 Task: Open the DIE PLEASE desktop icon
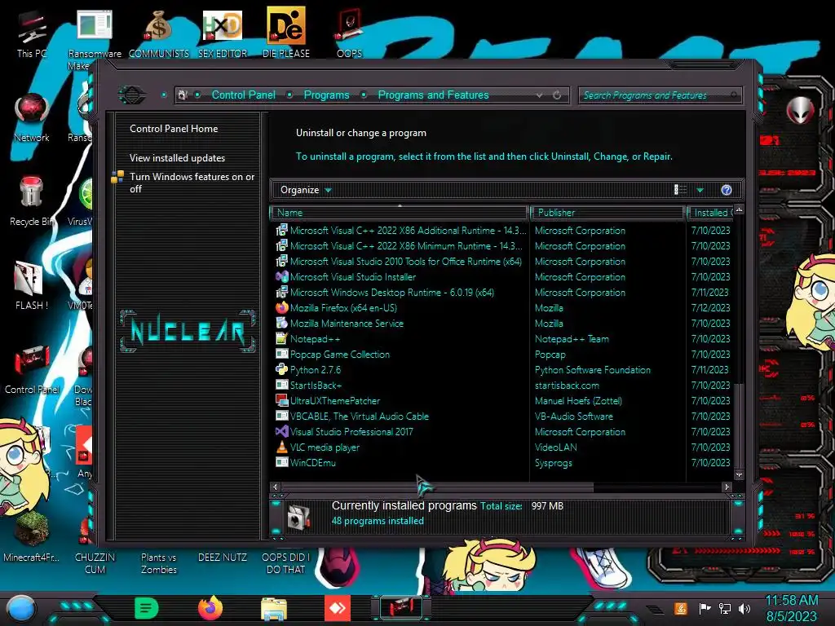pyautogui.click(x=286, y=33)
